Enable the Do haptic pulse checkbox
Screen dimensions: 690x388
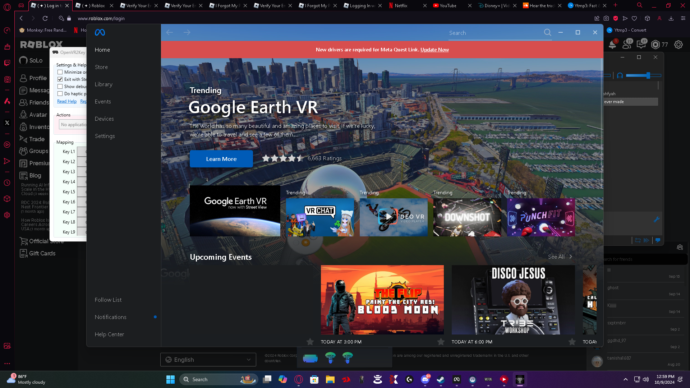60,94
